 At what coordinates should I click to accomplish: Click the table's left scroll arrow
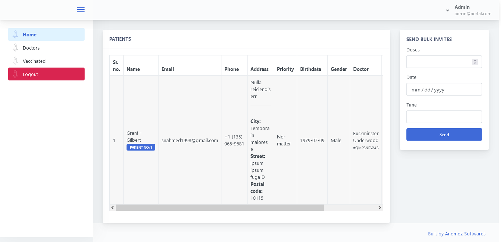113,208
